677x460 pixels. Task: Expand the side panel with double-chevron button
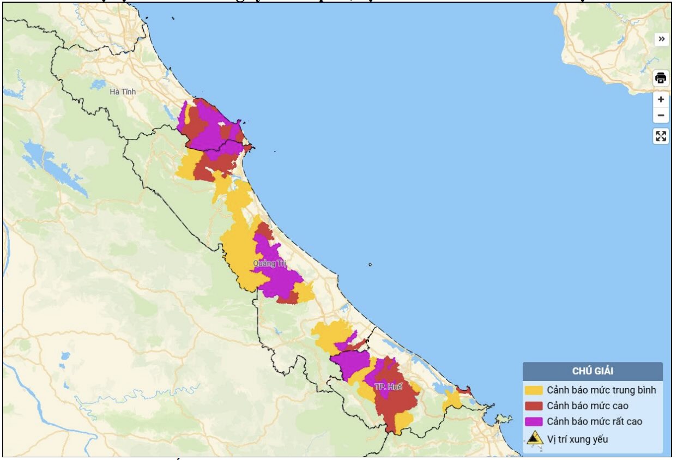[661, 39]
